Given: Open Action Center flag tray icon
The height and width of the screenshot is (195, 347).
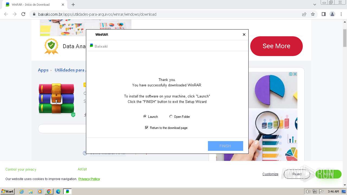Looking at the screenshot, I should pyautogui.click(x=321, y=191).
